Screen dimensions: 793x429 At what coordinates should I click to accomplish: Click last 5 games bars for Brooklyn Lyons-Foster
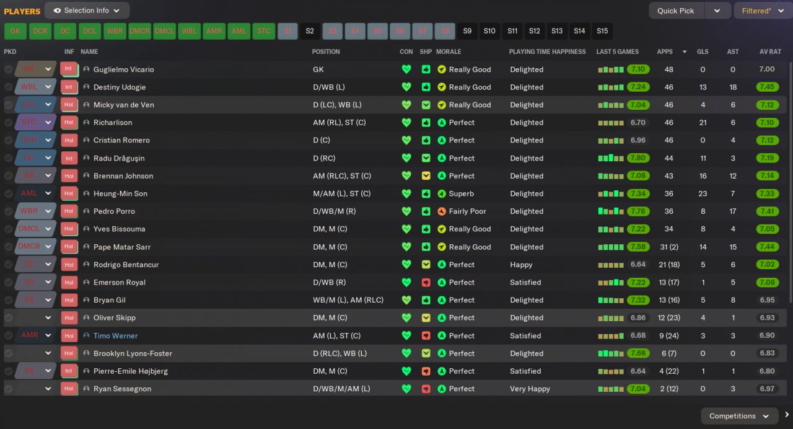click(x=611, y=353)
